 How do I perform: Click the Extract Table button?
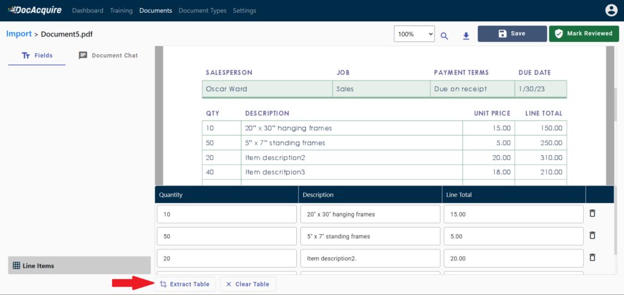(x=185, y=284)
